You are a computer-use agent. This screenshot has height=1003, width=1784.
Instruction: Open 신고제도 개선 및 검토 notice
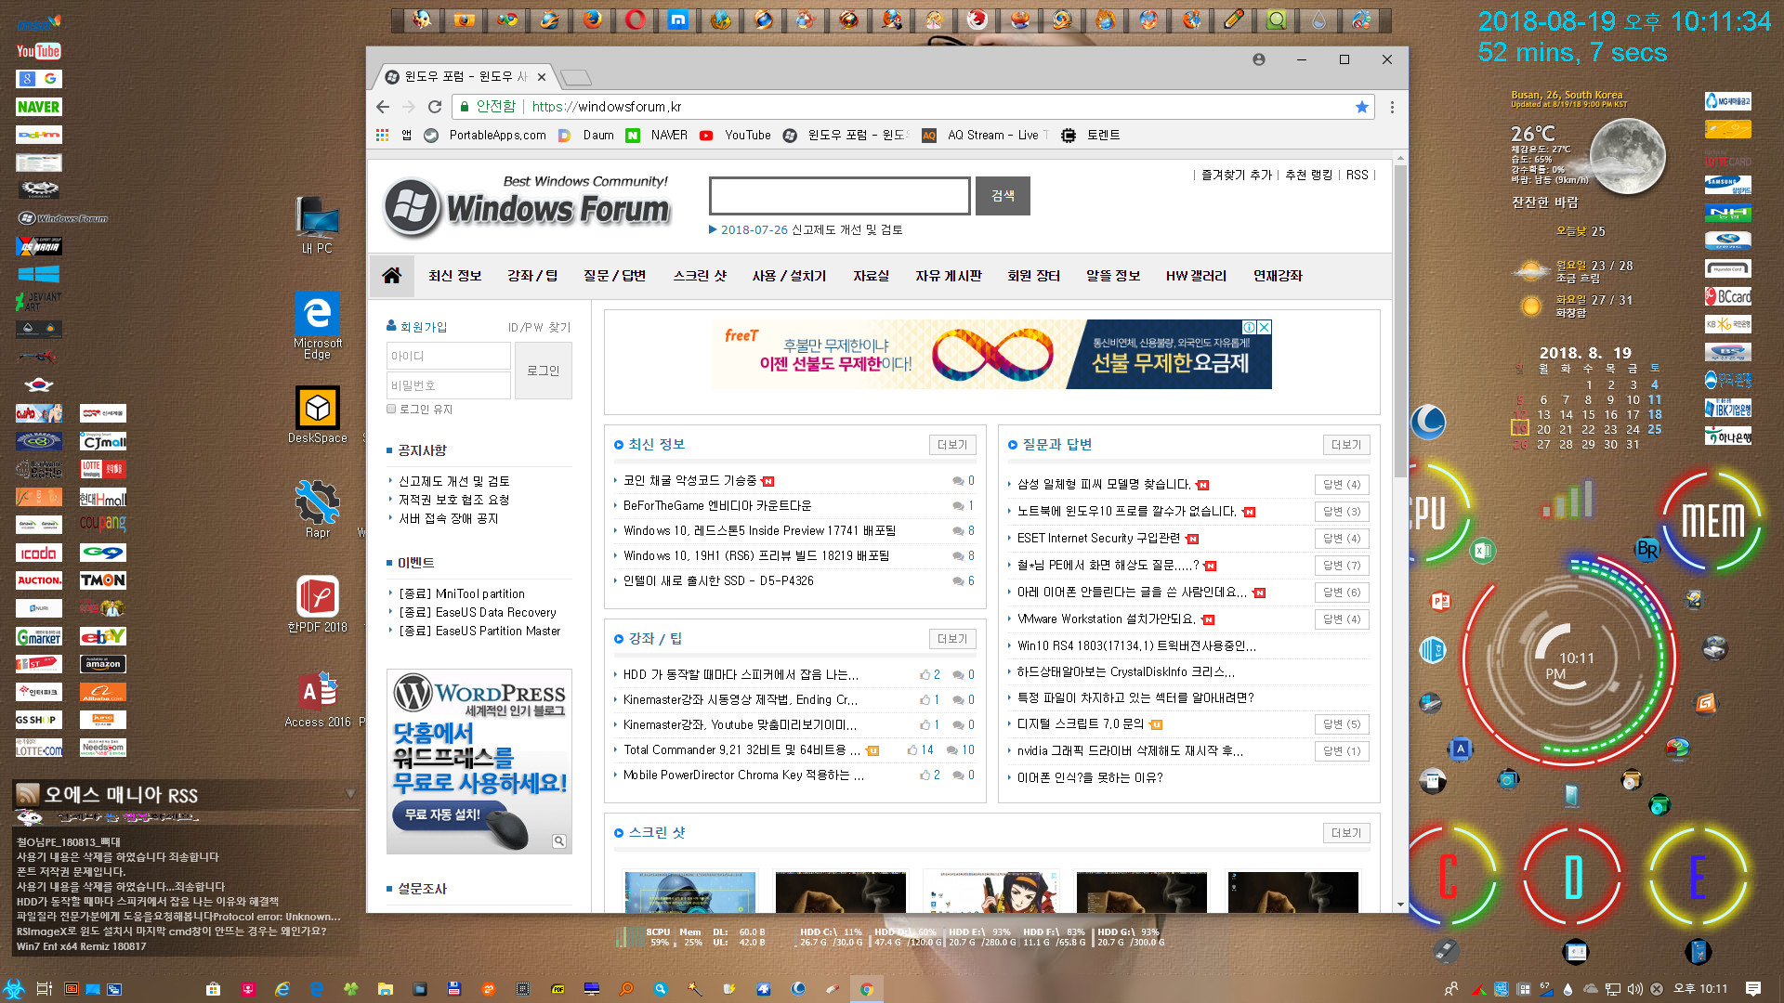[x=453, y=481]
